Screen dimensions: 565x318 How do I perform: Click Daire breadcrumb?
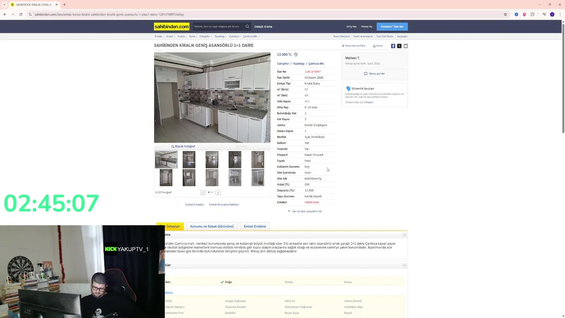click(x=192, y=36)
